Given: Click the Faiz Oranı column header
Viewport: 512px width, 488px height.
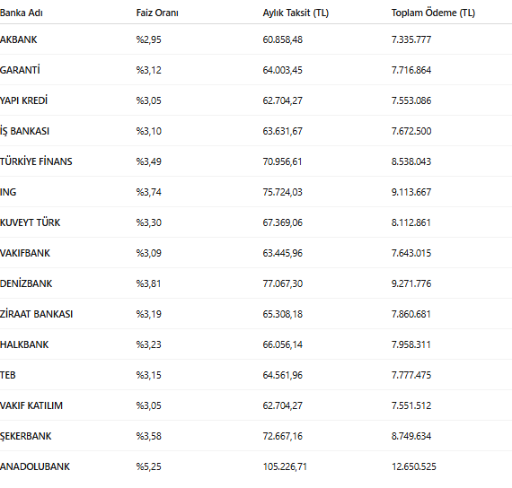Looking at the screenshot, I should coord(157,13).
